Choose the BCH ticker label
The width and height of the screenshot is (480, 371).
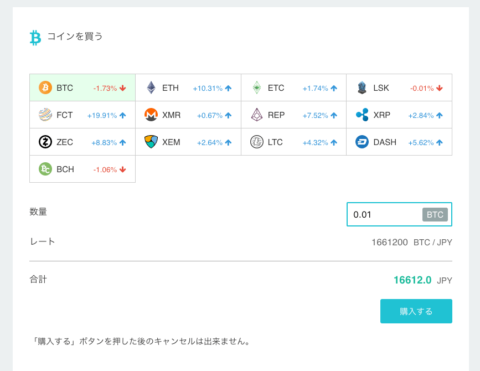point(65,169)
